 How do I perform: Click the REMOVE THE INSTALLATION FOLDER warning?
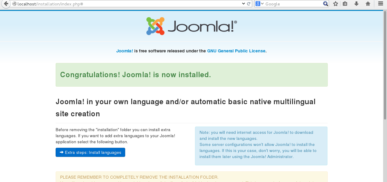point(191,177)
